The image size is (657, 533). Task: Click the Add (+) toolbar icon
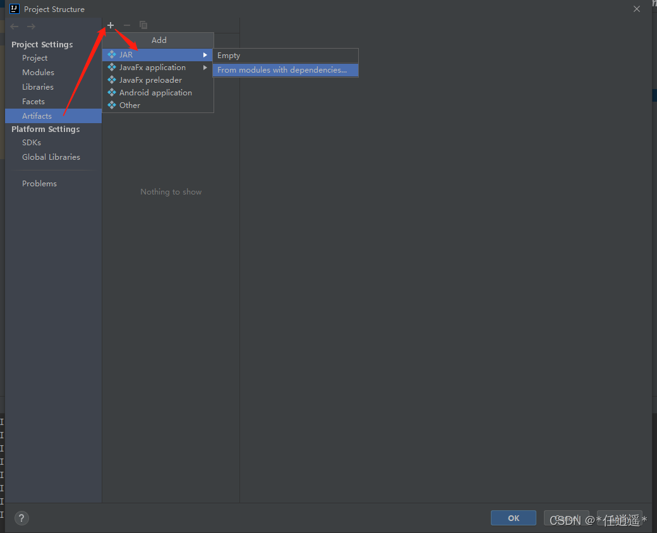point(110,25)
